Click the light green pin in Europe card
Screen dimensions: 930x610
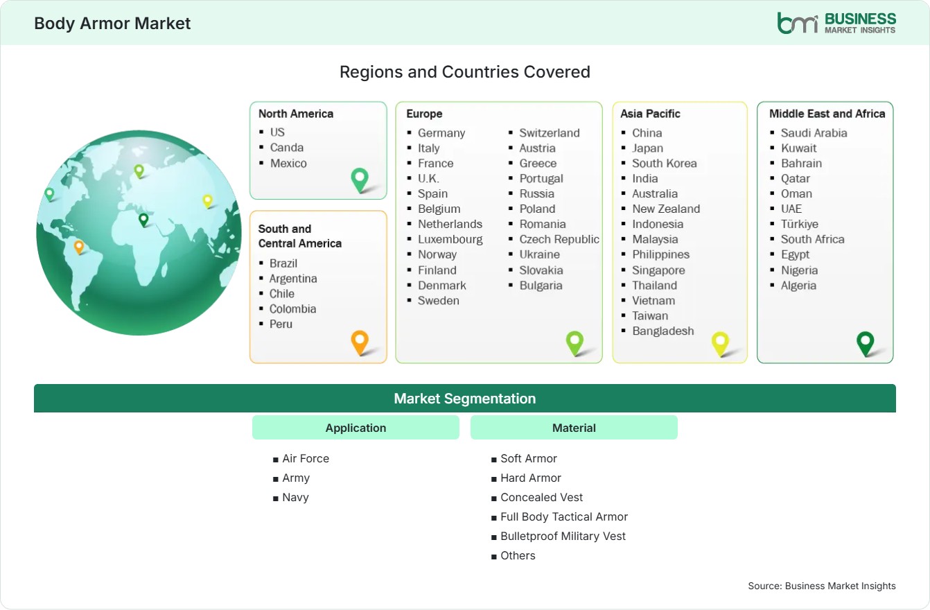[574, 342]
